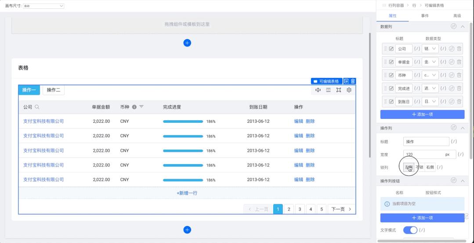This screenshot has height=243, width=474.
Task: Click the fullscreen icon in the table toolbar
Action: point(339,90)
